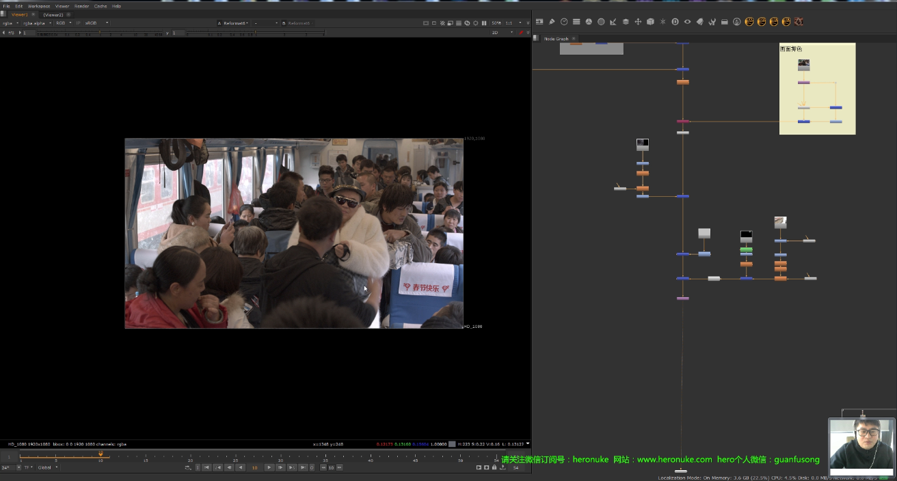Image resolution: width=897 pixels, height=481 pixels.
Task: Open the Color nodes wheel icon
Action: [x=589, y=22]
